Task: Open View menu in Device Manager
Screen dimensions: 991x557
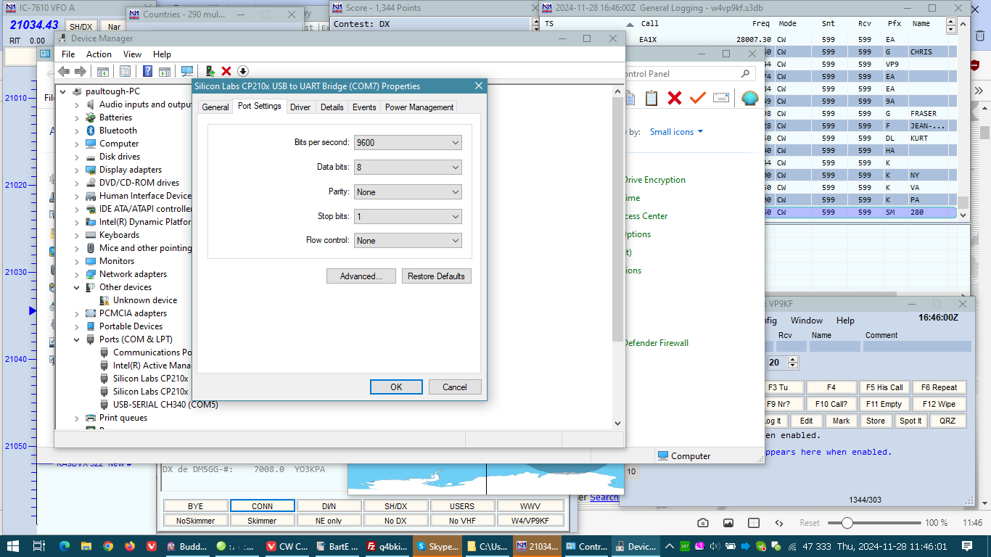Action: (132, 54)
